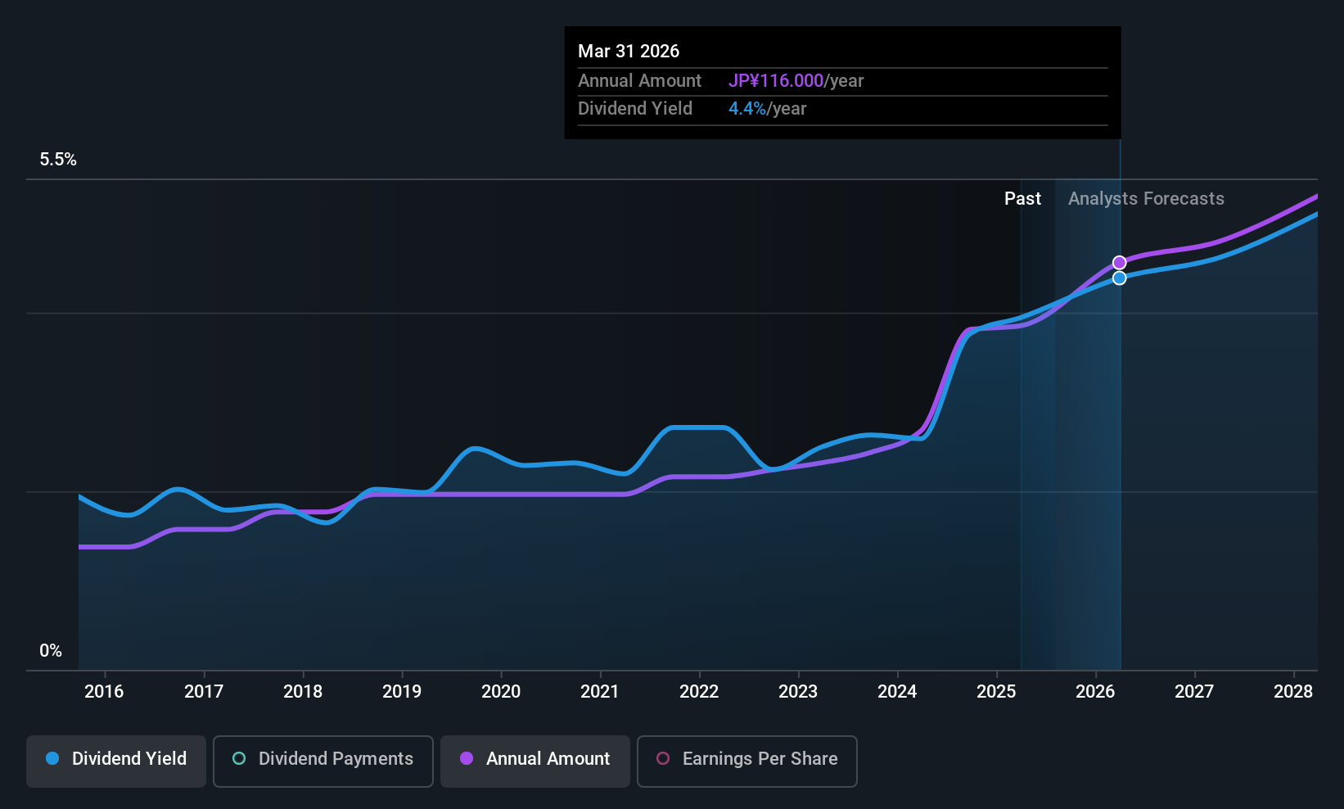Click the blue Dividend Yield curve peak near 2022
Viewport: 1344px width, 809px height.
pos(700,427)
